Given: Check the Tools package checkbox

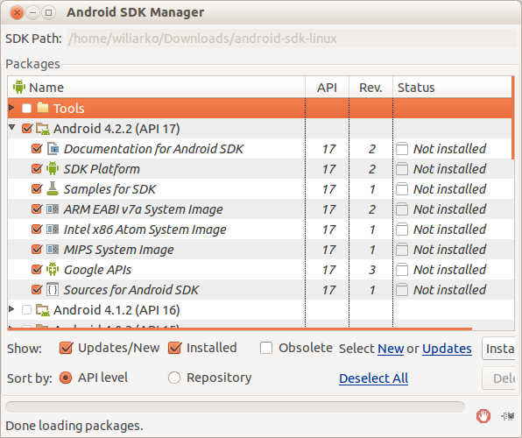Looking at the screenshot, I should click(26, 109).
